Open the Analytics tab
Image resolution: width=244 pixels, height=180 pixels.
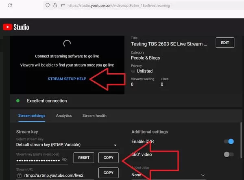coord(64,116)
